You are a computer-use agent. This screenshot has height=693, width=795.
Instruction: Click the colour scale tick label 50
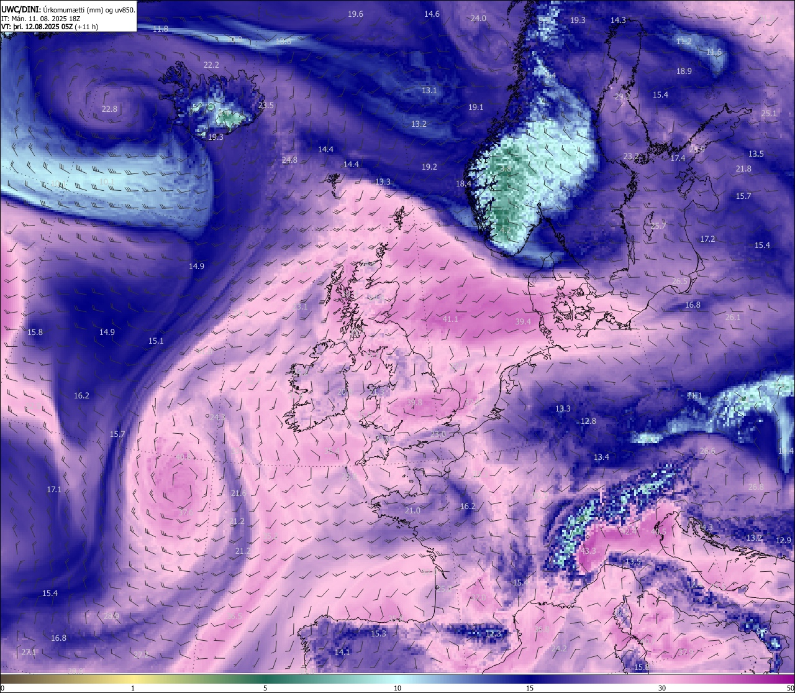tap(790, 688)
